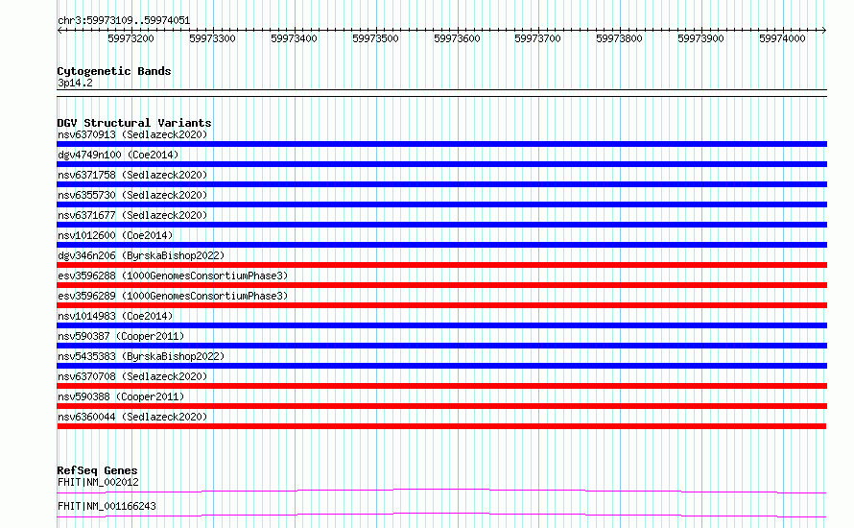Click the esv3596289 (1000GenomesConsortiumPhase3) label
This screenshot has width=854, height=528.
[173, 296]
